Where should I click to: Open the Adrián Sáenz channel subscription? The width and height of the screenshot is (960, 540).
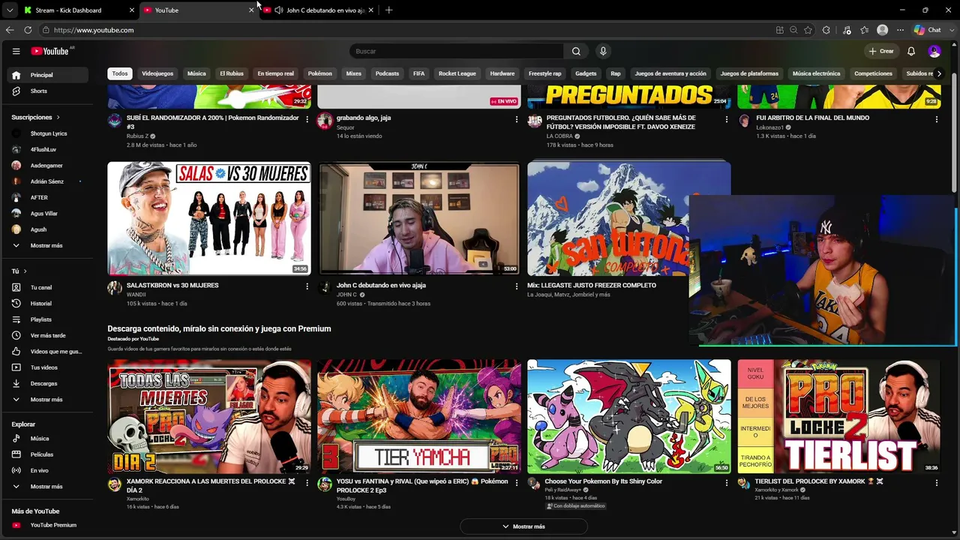pyautogui.click(x=48, y=181)
